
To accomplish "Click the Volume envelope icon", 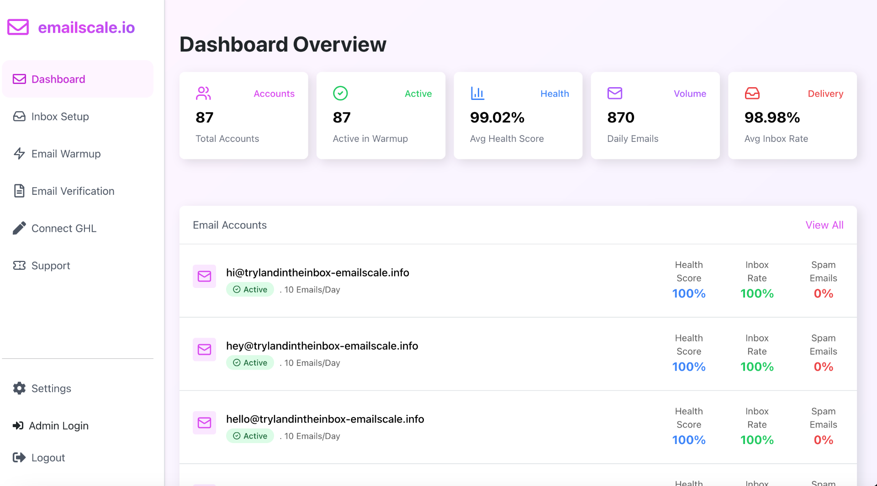I will point(615,93).
